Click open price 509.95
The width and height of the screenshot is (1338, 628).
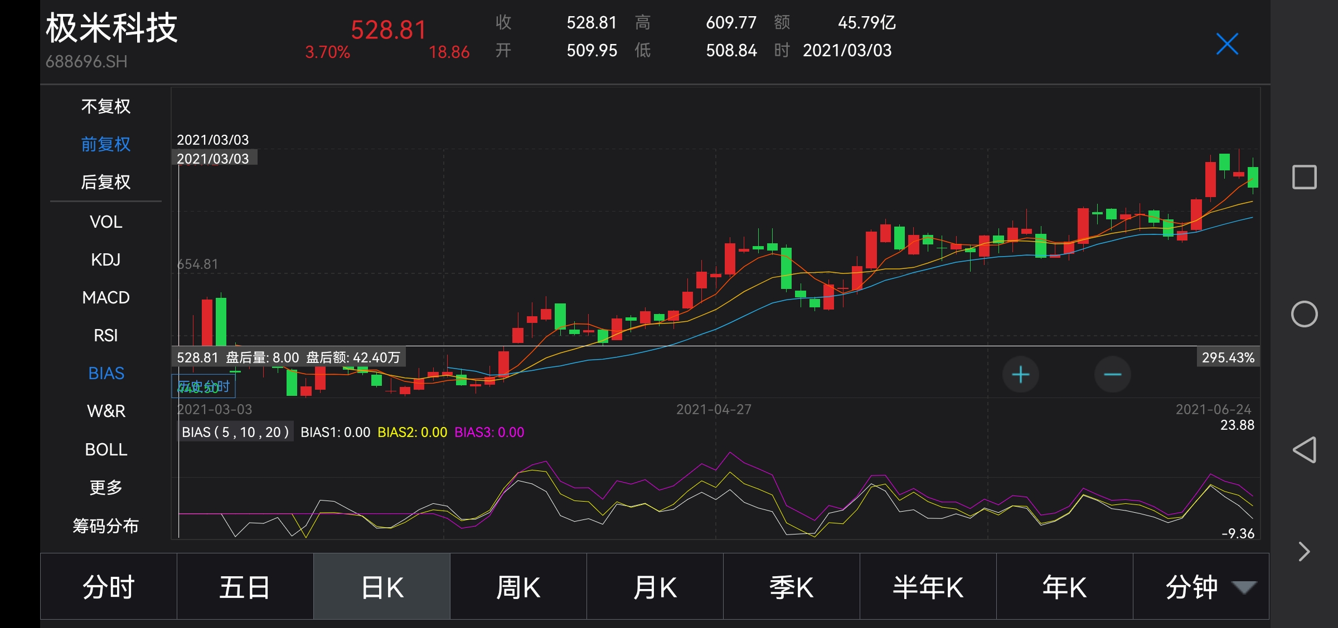click(x=592, y=50)
